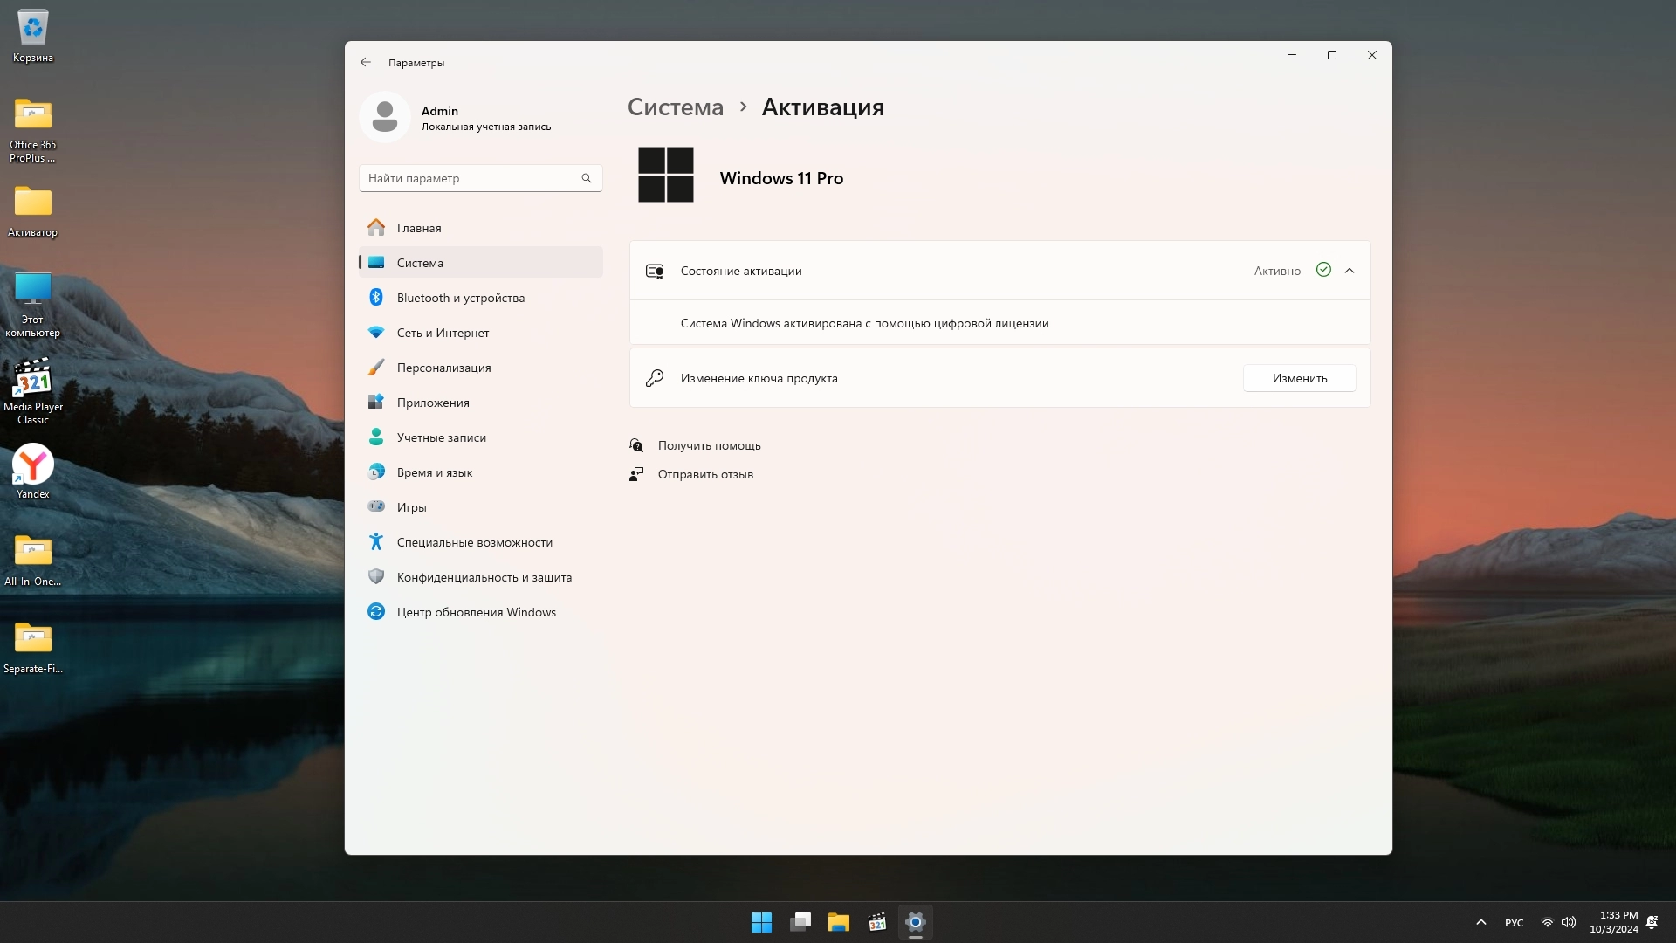Open Центр обновления Windows
Image resolution: width=1676 pixels, height=943 pixels.
pos(476,612)
